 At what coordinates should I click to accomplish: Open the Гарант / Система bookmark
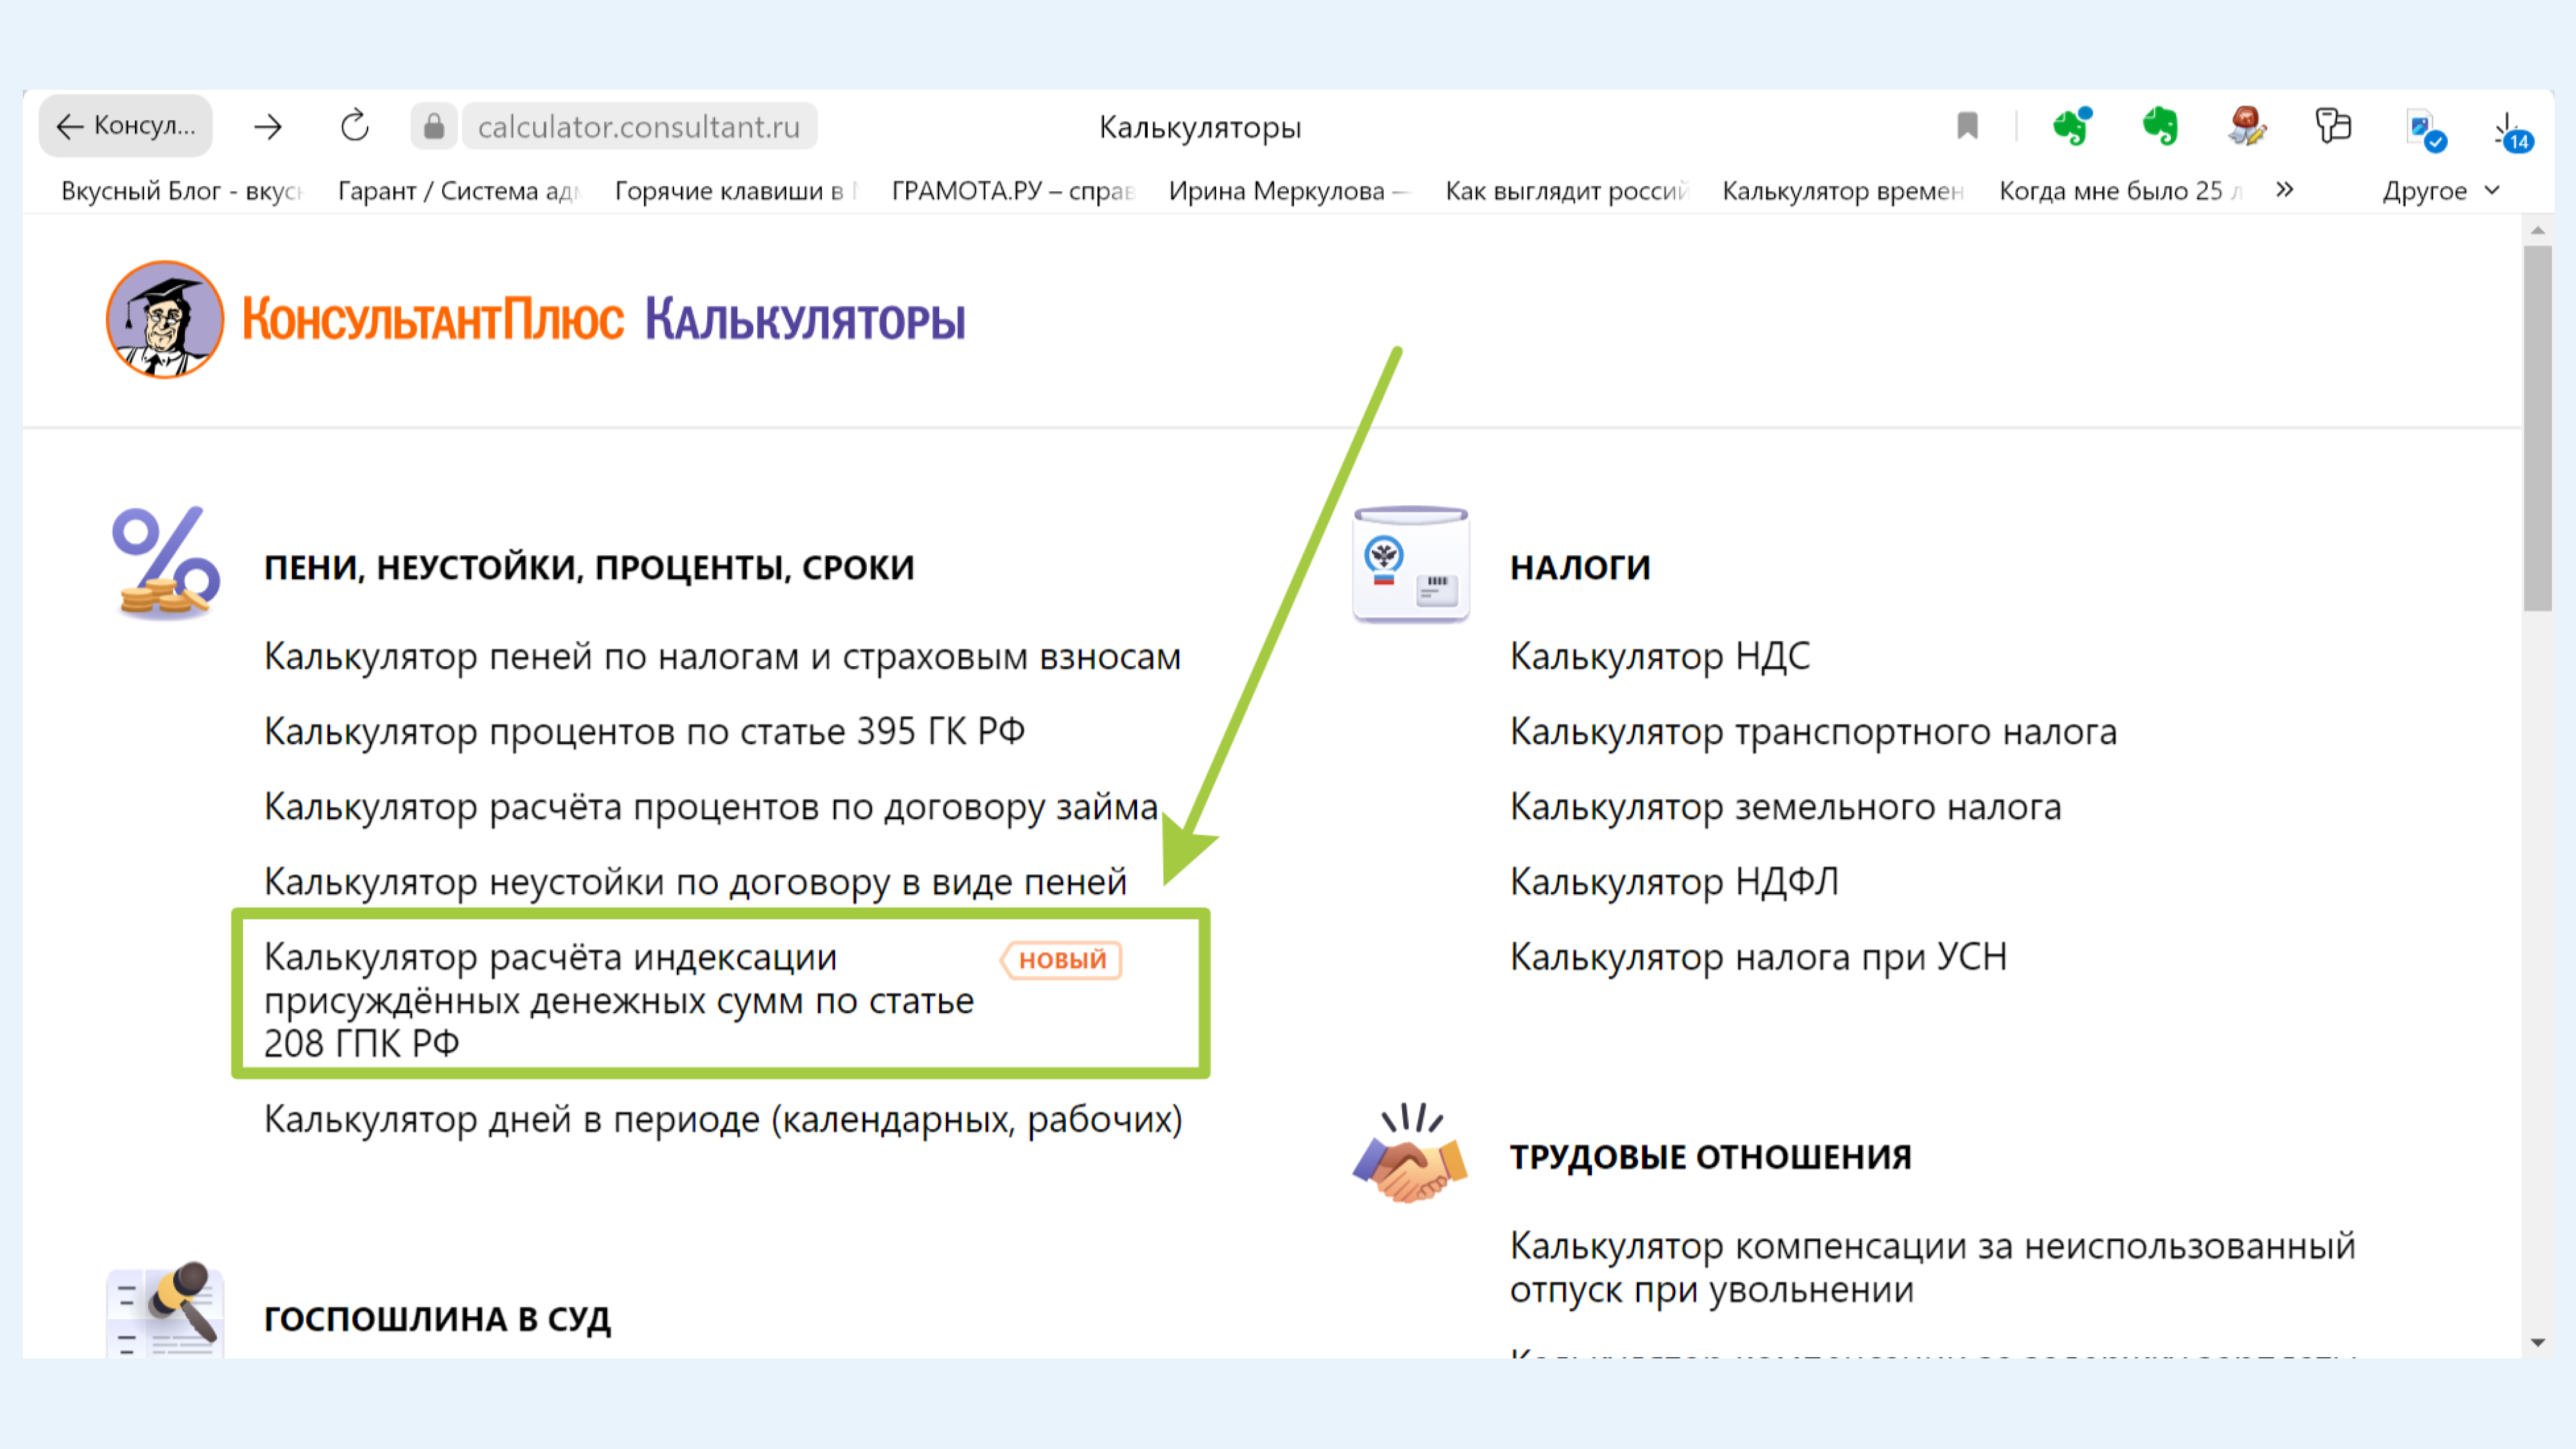tap(458, 190)
